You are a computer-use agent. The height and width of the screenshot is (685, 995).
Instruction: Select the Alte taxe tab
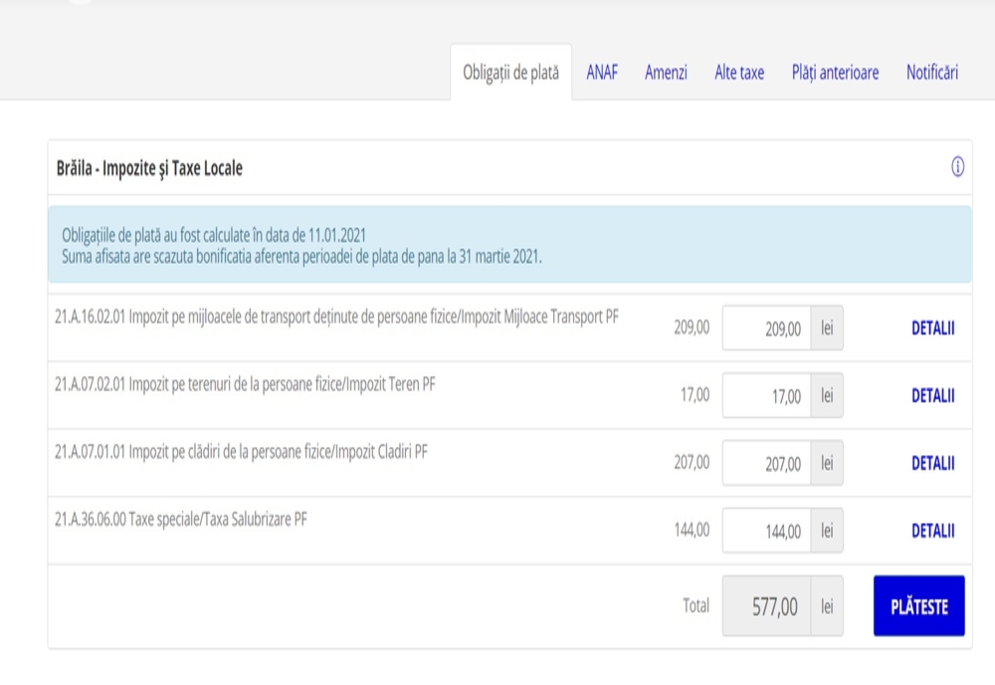point(739,73)
